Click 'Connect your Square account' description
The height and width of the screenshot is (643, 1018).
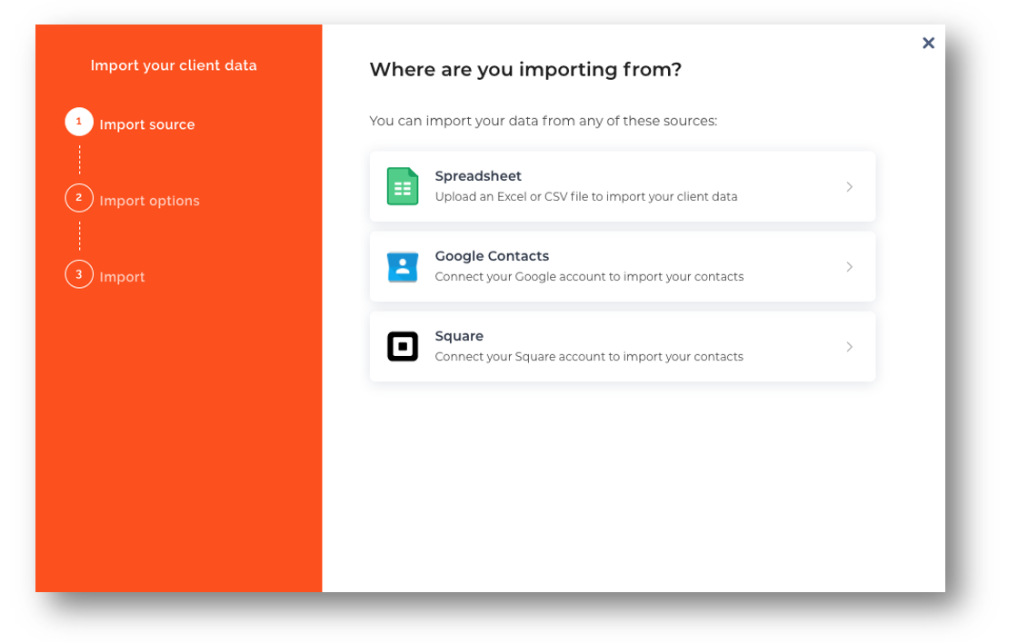tap(589, 356)
